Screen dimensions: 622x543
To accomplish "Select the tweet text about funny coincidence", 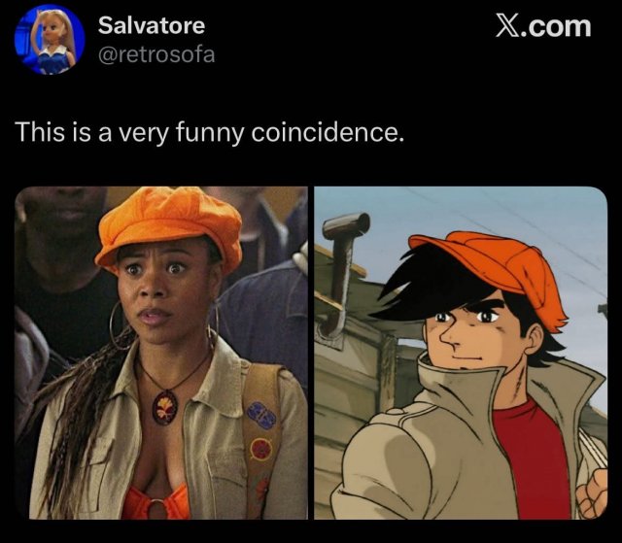I will pyautogui.click(x=210, y=132).
